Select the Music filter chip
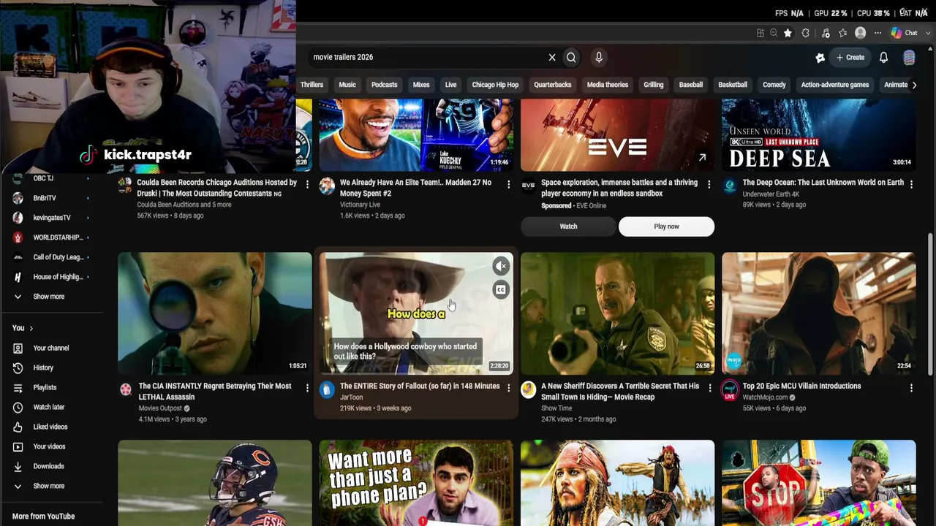This screenshot has height=526, width=936. 347,85
